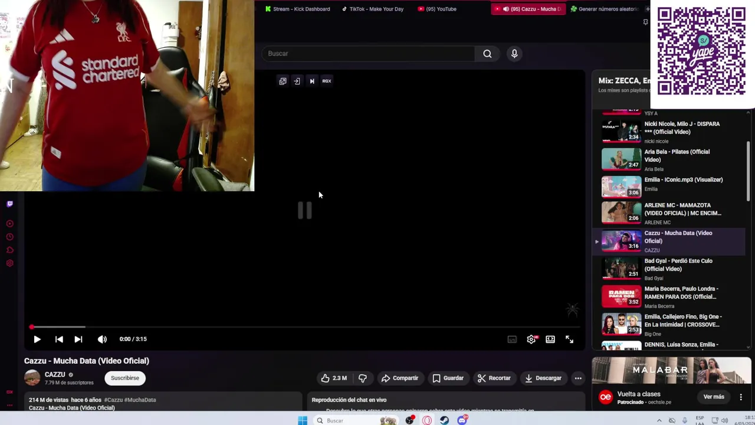Viewport: 755px width, 425px height.
Task: Play Emilia En La Intimidad CROSSOVER
Action: tap(669, 325)
